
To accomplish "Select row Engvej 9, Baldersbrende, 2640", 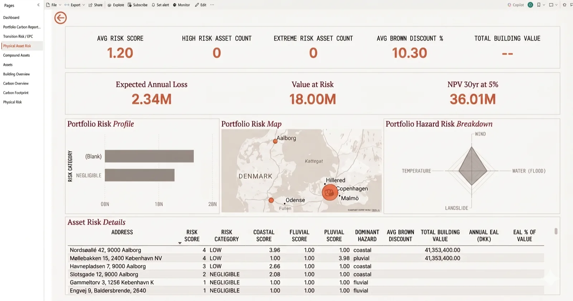I will pos(306,291).
